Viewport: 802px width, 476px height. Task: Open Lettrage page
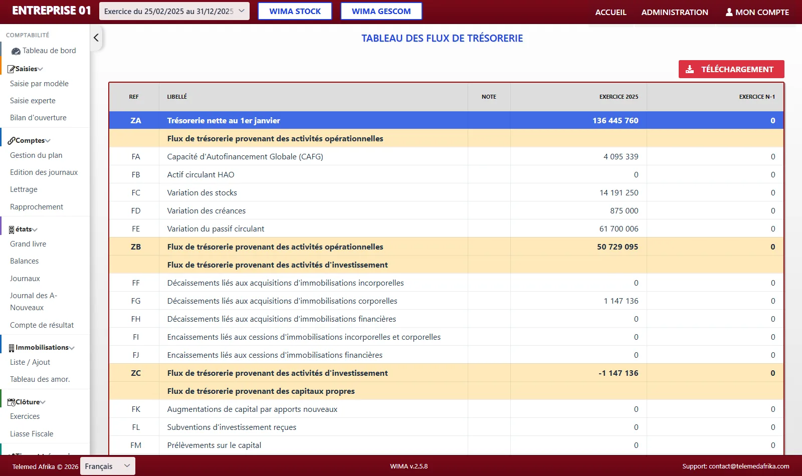pos(24,189)
